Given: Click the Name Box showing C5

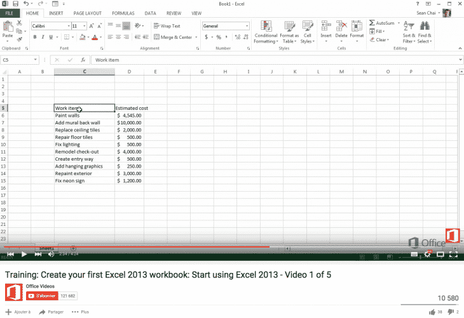Looking at the screenshot, I should point(19,60).
